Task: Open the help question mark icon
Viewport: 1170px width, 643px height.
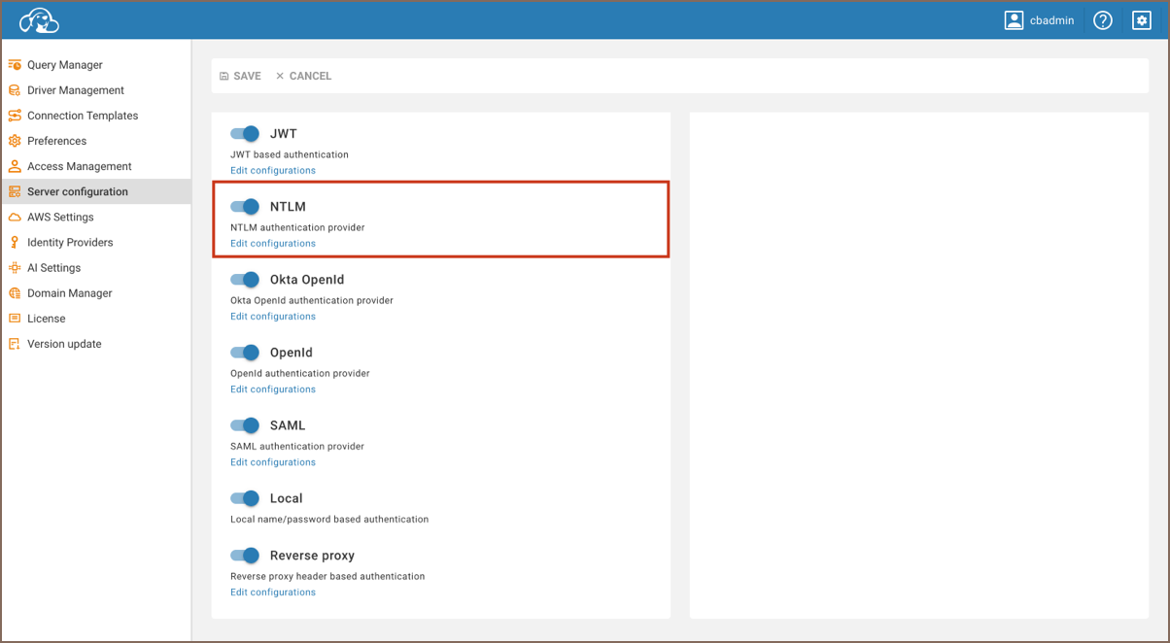Action: click(1102, 20)
